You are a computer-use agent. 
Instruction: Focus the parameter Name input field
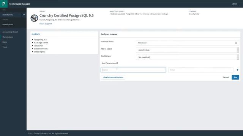[x=133, y=70]
